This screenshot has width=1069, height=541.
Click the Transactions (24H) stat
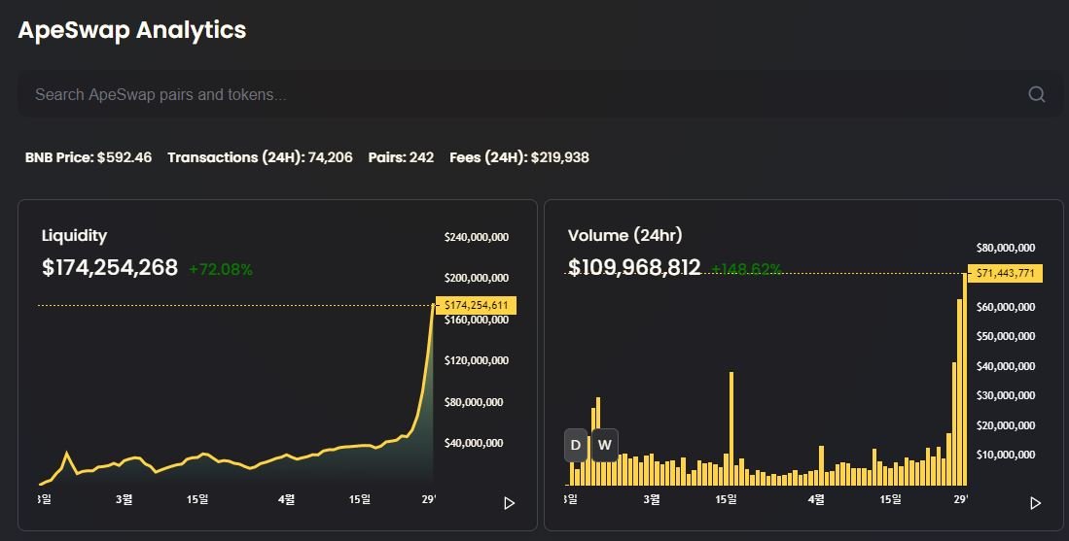click(x=260, y=157)
